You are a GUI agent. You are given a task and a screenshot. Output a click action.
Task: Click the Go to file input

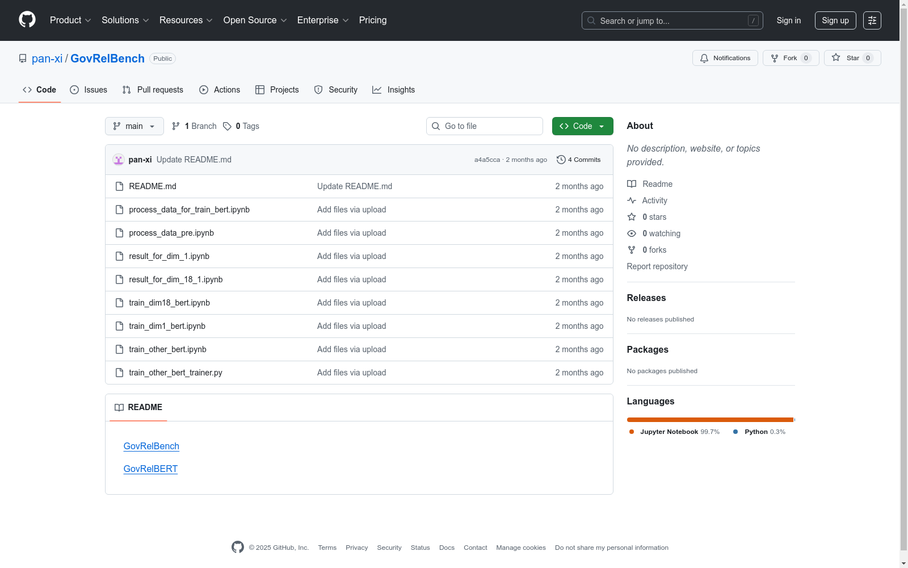[485, 126]
